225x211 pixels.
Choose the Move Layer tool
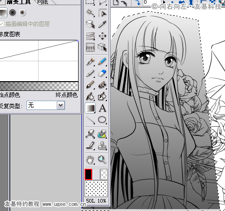[102, 36]
